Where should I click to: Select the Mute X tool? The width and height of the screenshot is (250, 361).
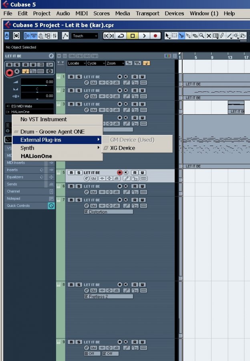click(x=209, y=36)
